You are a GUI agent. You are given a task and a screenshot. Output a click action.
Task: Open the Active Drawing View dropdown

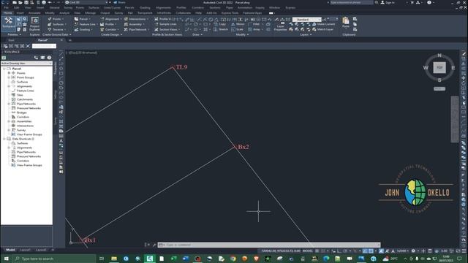26,64
